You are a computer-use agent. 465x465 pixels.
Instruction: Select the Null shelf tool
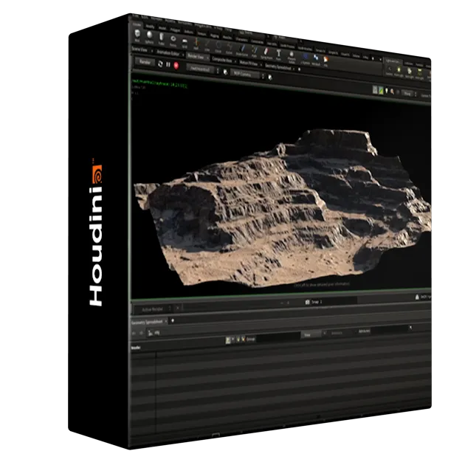(x=196, y=44)
